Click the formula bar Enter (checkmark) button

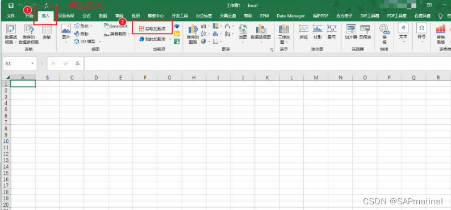(x=65, y=64)
